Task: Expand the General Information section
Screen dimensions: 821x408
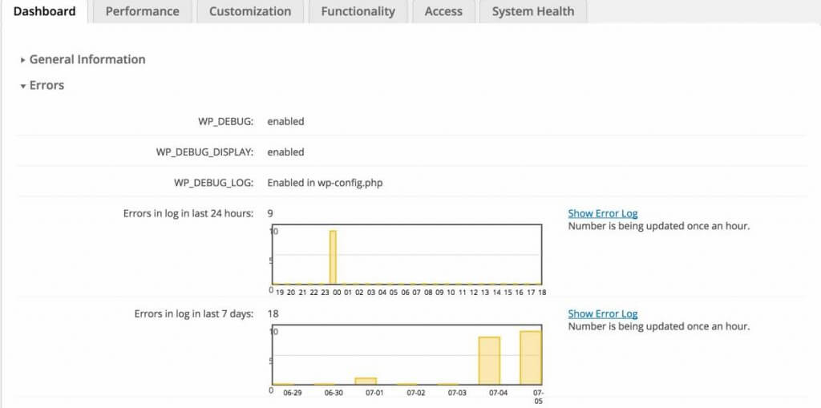Action: pos(87,59)
